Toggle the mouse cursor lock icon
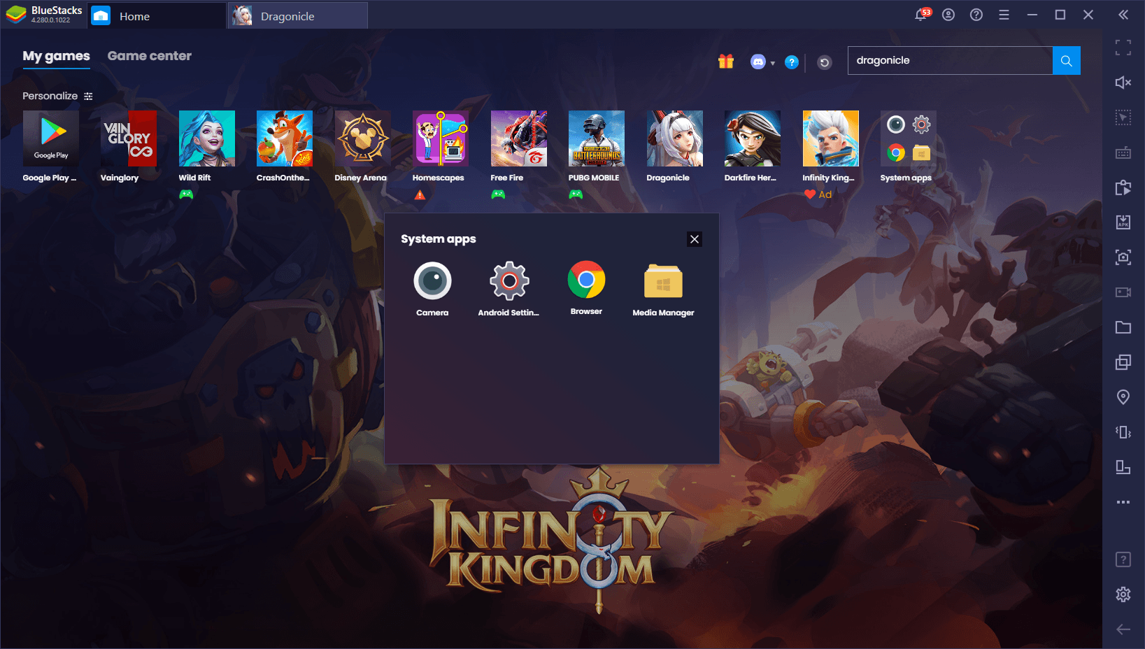The width and height of the screenshot is (1145, 649). [x=1123, y=117]
